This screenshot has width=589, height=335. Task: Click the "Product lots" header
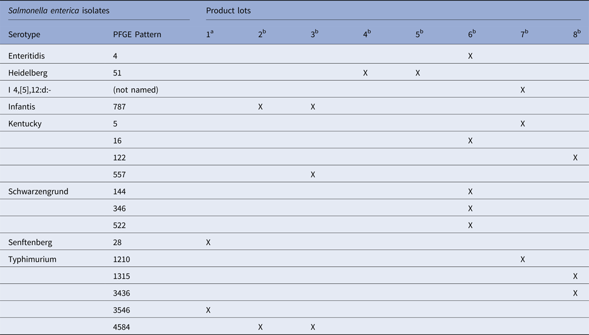click(228, 11)
